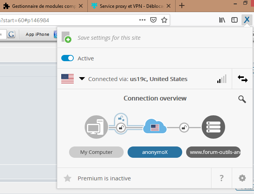The image size is (254, 194).
Task: Select the www.forum-outils-an pill button
Action: coord(213,152)
